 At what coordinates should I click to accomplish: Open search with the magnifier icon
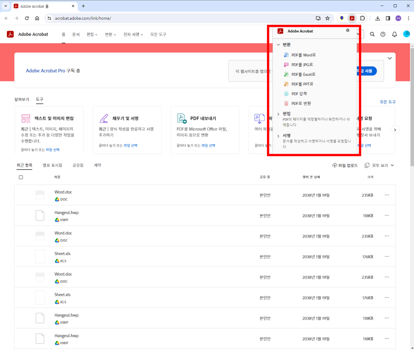click(372, 34)
